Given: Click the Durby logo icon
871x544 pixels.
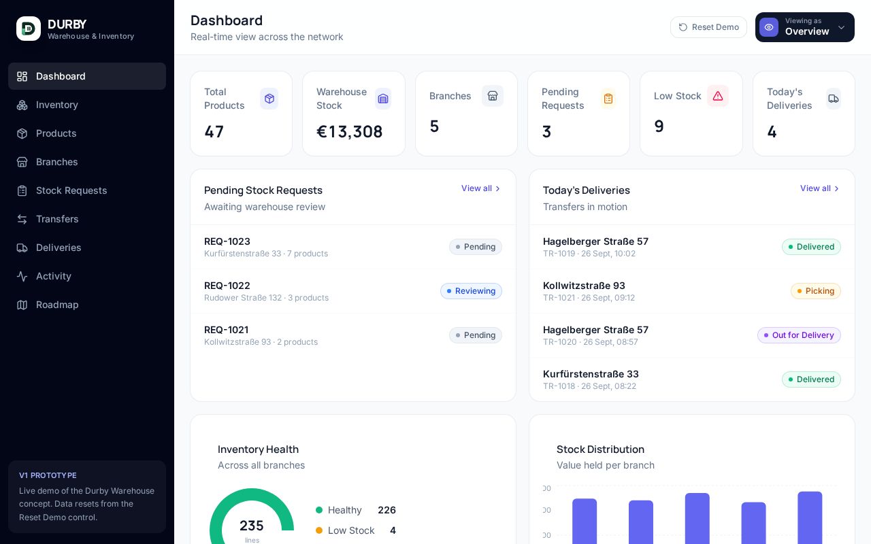Looking at the screenshot, I should (x=29, y=29).
